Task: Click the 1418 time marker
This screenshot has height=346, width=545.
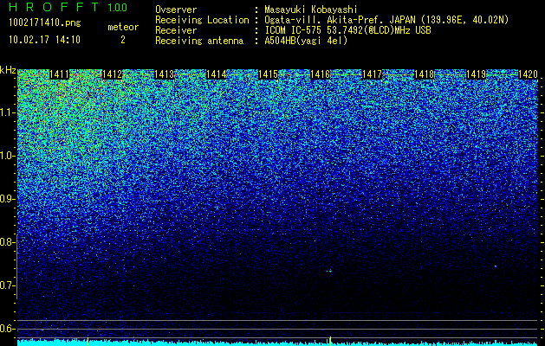Action: click(425, 74)
